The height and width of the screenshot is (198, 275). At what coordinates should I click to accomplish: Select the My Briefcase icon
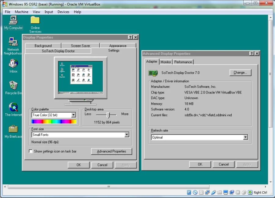(x=13, y=131)
